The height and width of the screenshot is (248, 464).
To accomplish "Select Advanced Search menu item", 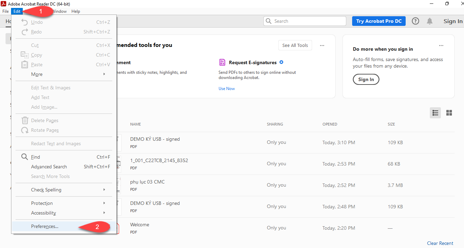I will click(x=64, y=167).
